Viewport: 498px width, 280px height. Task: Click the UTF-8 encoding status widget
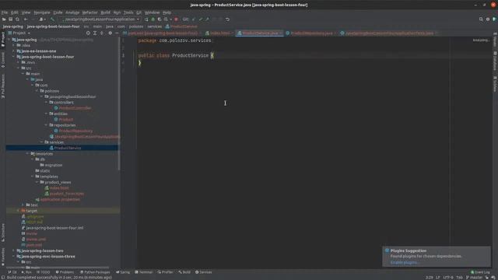448,278
